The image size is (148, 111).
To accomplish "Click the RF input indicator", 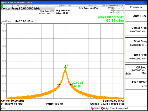I will (18, 6).
